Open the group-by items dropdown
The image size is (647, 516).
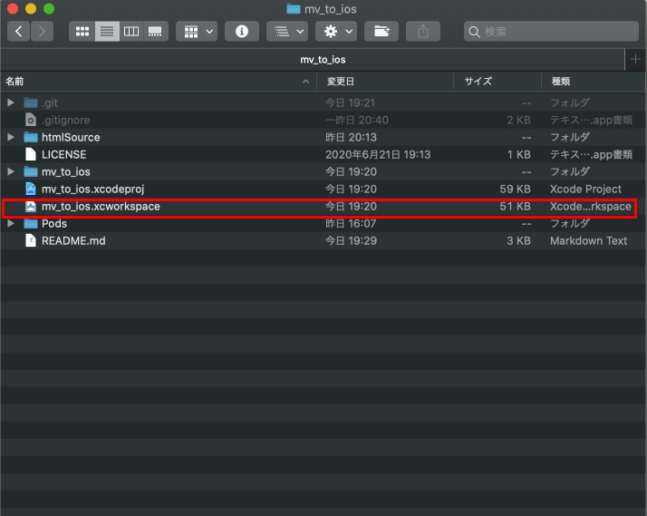pos(197,32)
